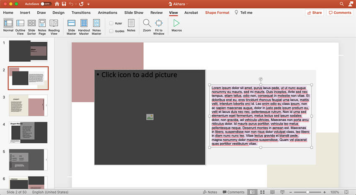Click the picture placeholder icon on slide
Screen dimensions: 356x195
click(x=150, y=117)
